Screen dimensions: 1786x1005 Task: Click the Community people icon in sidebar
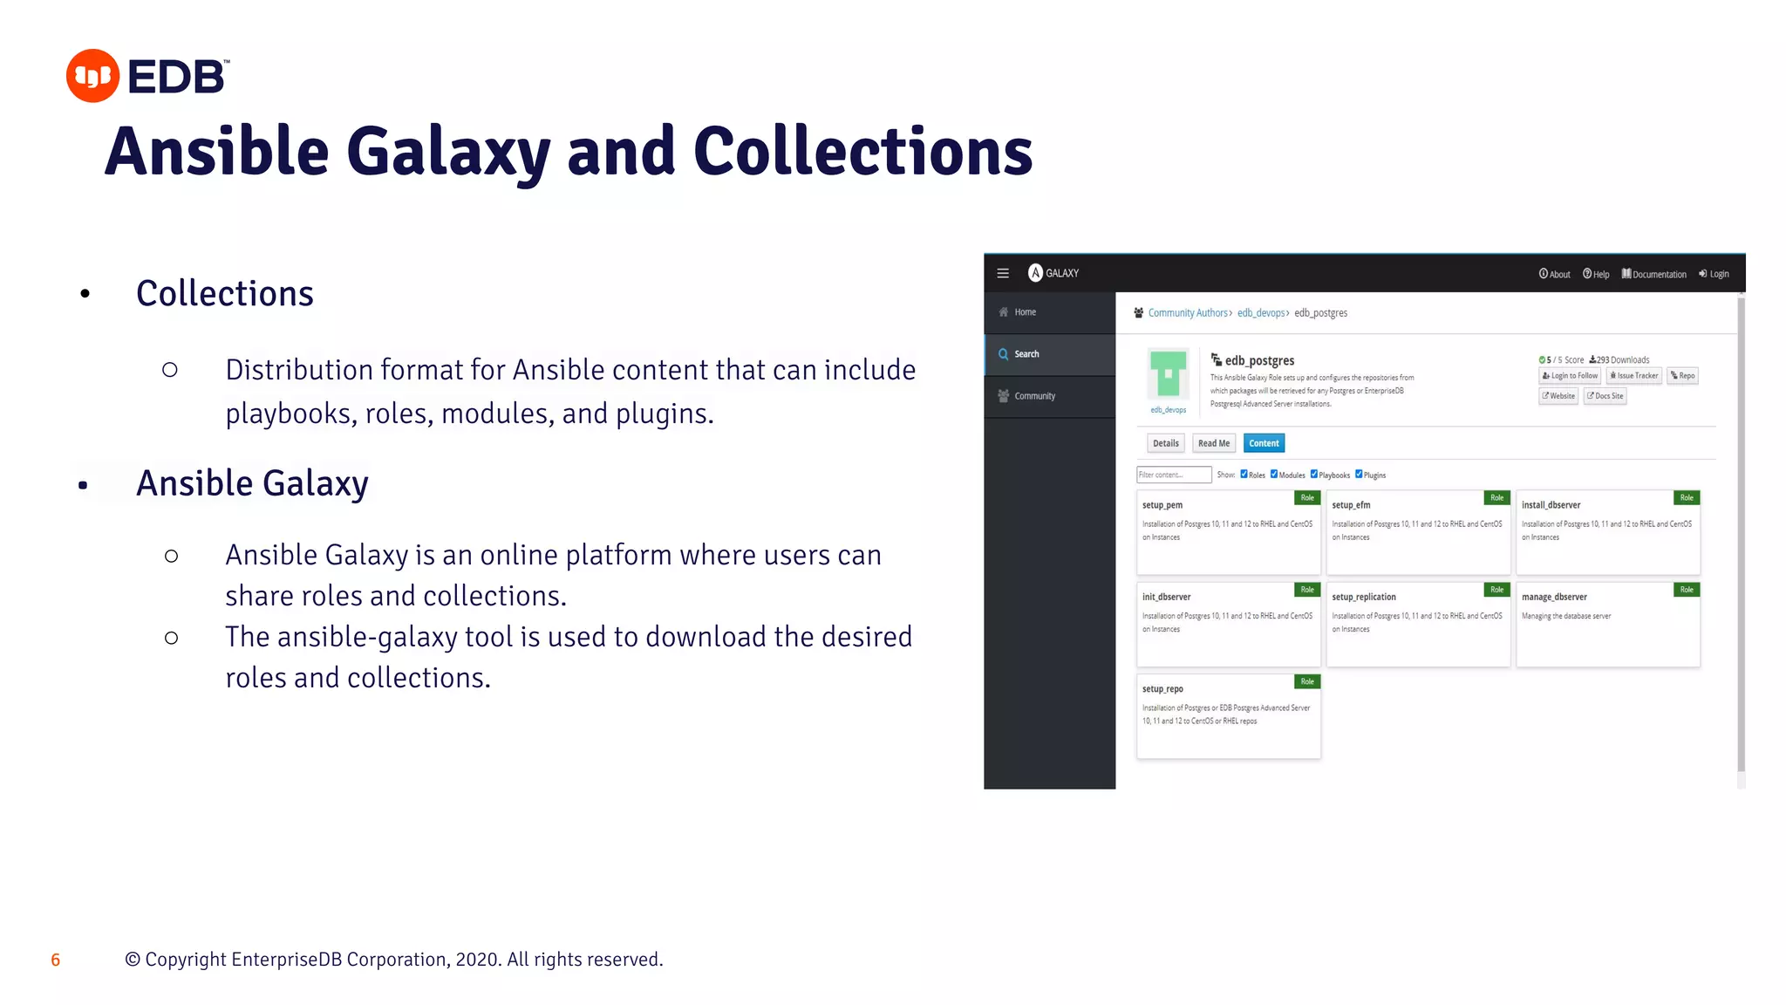coord(1004,396)
